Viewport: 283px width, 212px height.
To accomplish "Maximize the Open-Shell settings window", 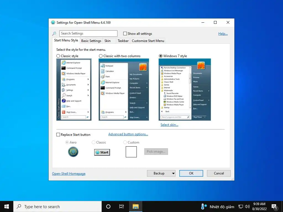I will click(x=215, y=22).
